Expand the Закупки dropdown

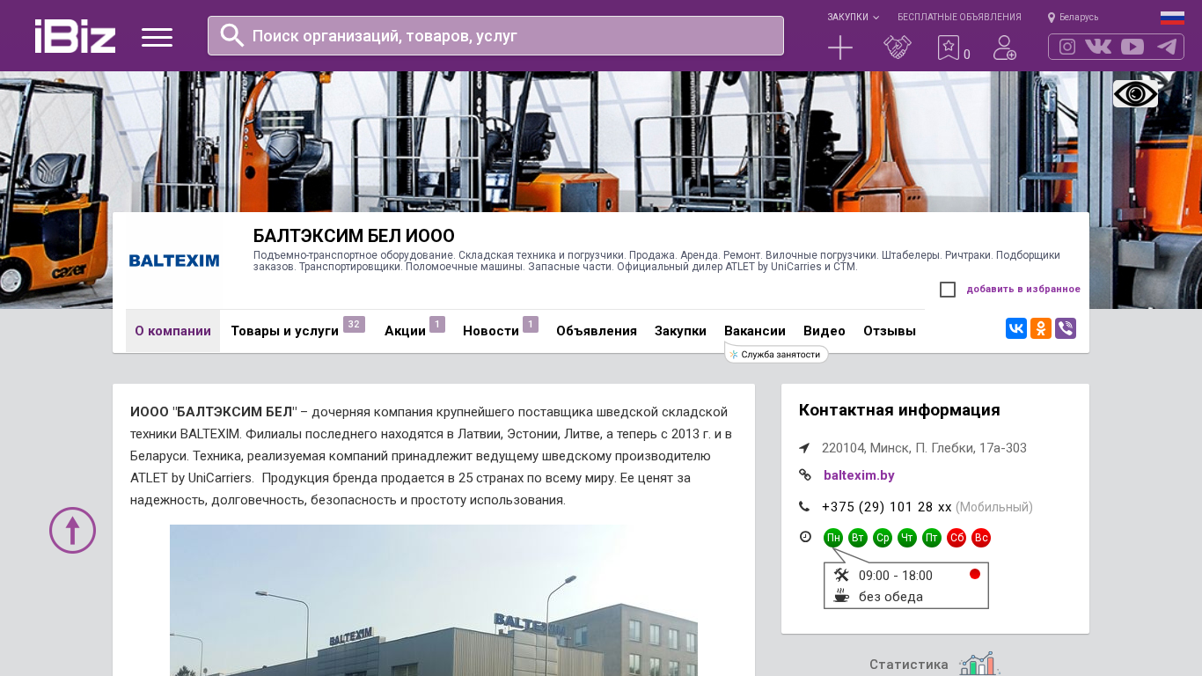[853, 17]
